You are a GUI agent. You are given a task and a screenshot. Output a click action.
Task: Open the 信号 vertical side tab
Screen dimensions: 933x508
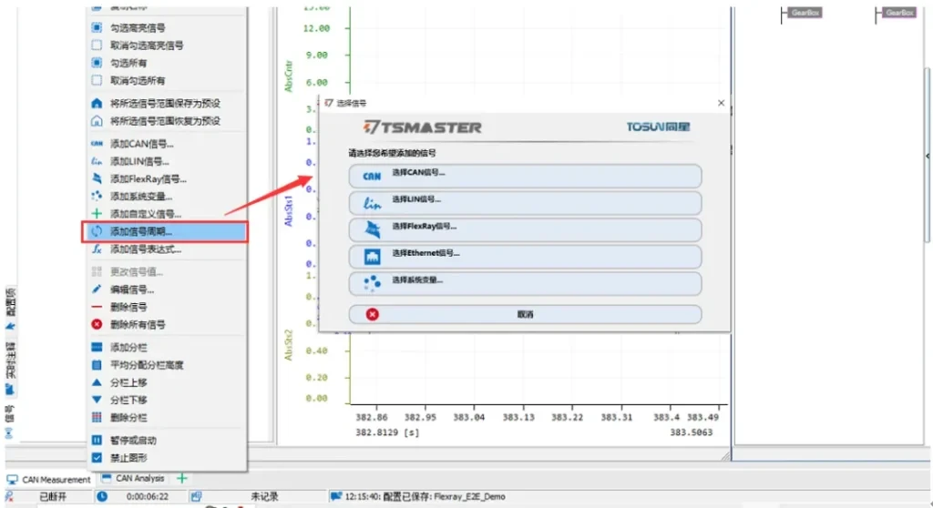[10, 415]
